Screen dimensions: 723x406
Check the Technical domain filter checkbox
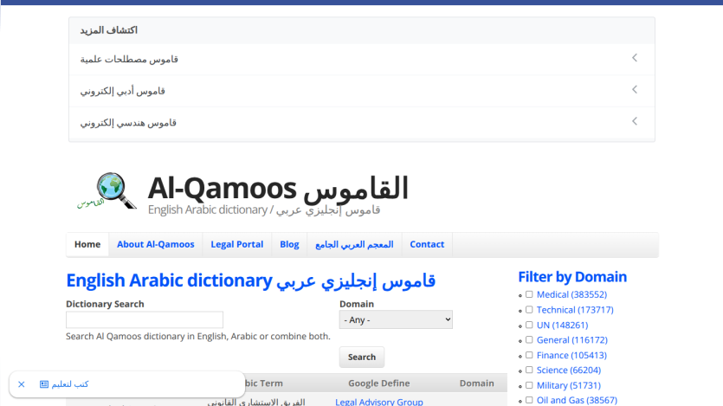point(529,310)
